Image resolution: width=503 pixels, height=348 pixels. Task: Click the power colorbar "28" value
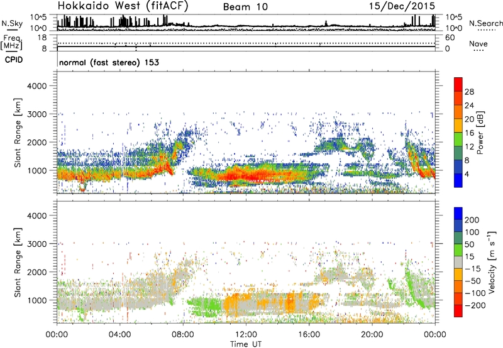[469, 92]
